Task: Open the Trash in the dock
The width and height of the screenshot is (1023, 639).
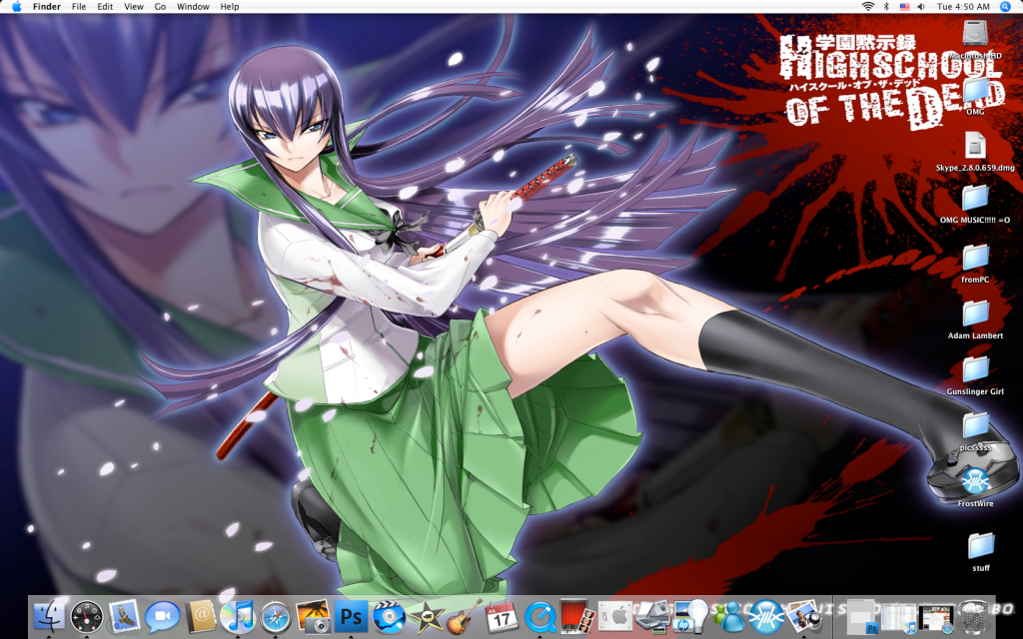Action: point(973,616)
